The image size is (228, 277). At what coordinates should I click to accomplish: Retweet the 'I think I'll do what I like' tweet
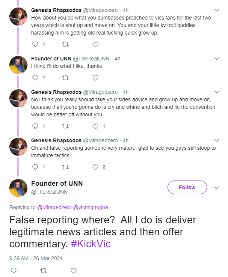tap(65, 78)
